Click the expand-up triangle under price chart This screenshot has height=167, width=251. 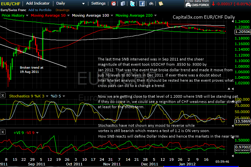[229, 89]
